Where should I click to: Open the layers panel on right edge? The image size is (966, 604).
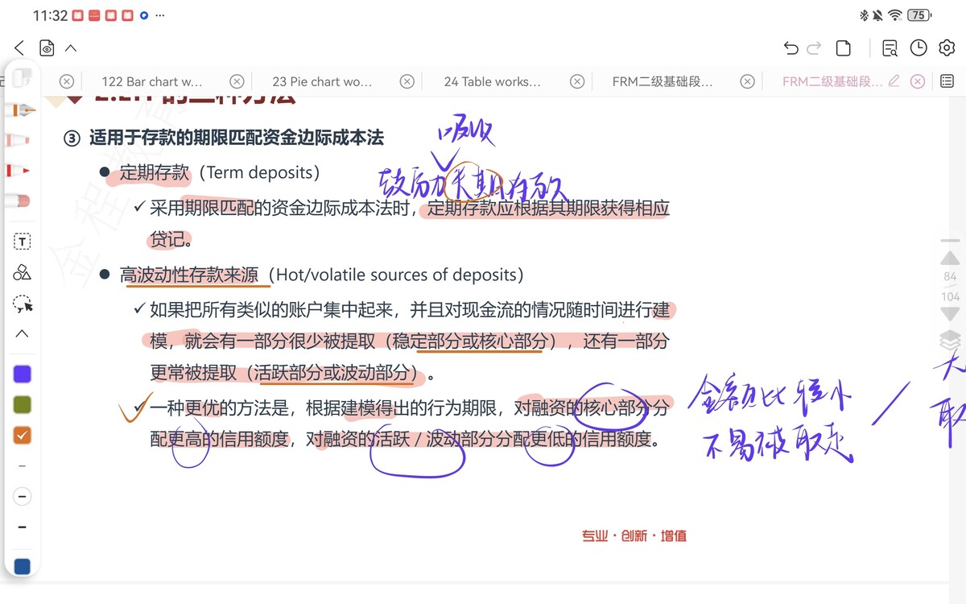950,340
